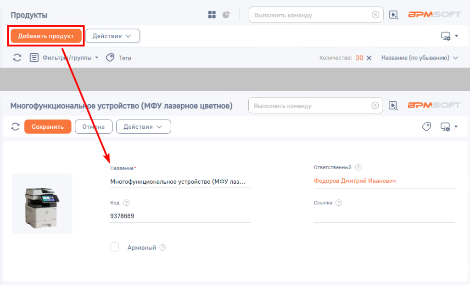The height and width of the screenshot is (285, 470).
Task: Click the Добавить продукт button
Action: (x=46, y=36)
